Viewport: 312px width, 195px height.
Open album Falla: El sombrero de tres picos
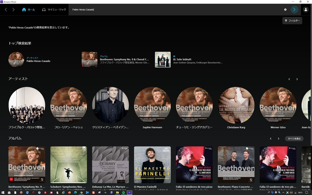tap(194, 165)
